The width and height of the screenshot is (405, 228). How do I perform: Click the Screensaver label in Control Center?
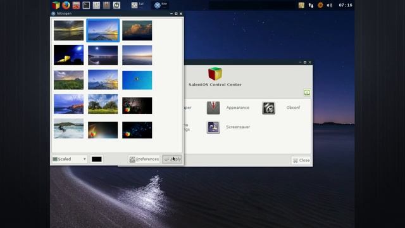[238, 127]
